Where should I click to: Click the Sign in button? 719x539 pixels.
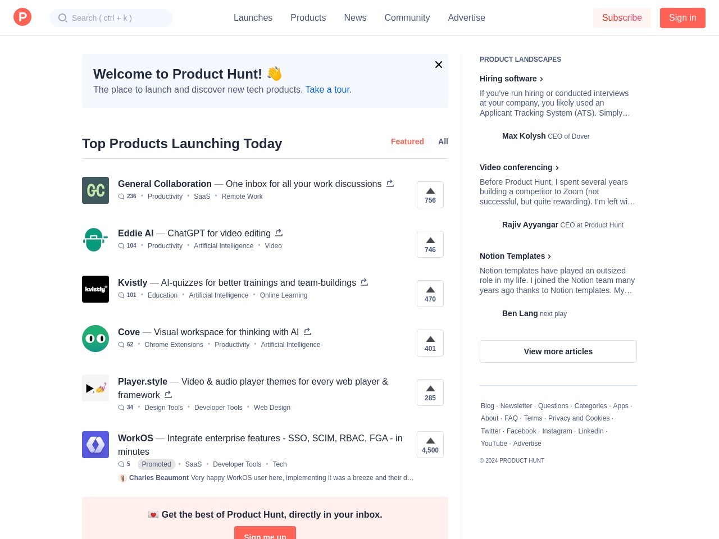[682, 18]
